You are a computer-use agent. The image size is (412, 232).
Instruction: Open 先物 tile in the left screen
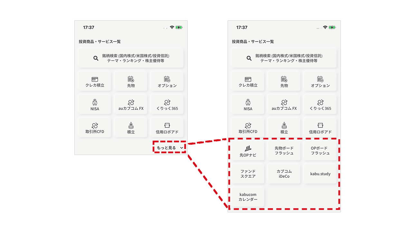(x=131, y=81)
